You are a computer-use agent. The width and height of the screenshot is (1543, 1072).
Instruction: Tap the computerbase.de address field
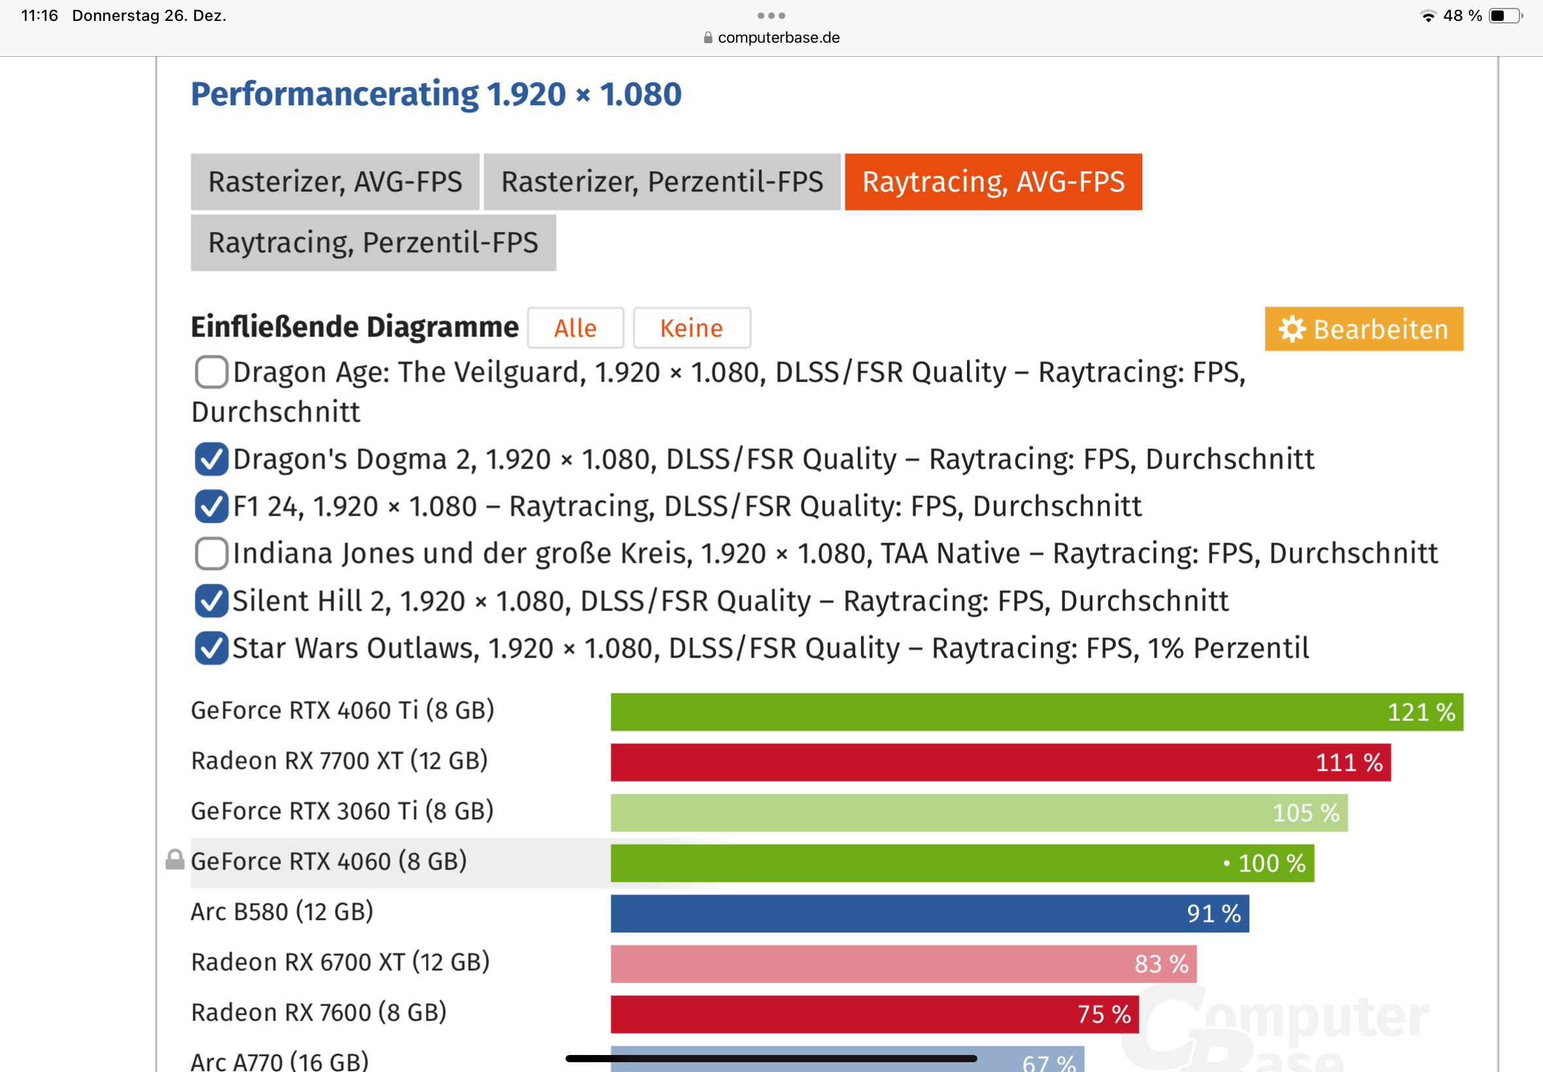[x=778, y=38]
